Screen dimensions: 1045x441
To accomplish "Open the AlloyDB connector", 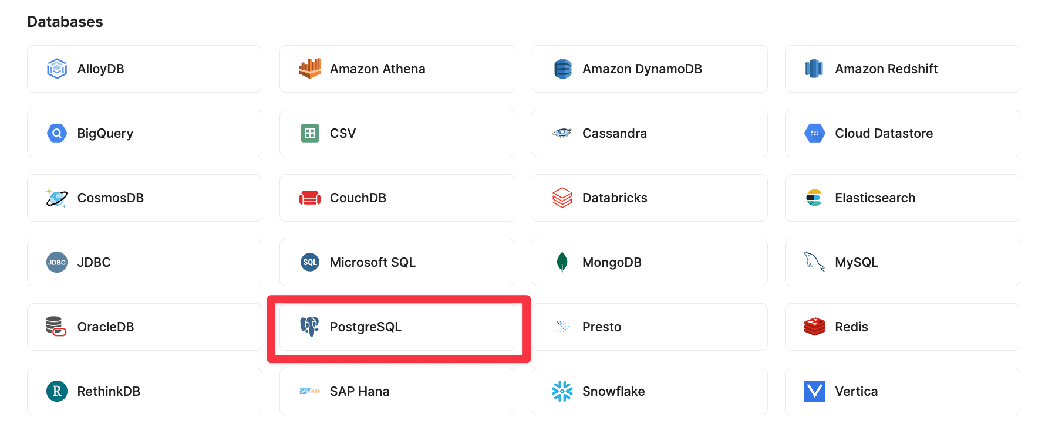I will (144, 69).
